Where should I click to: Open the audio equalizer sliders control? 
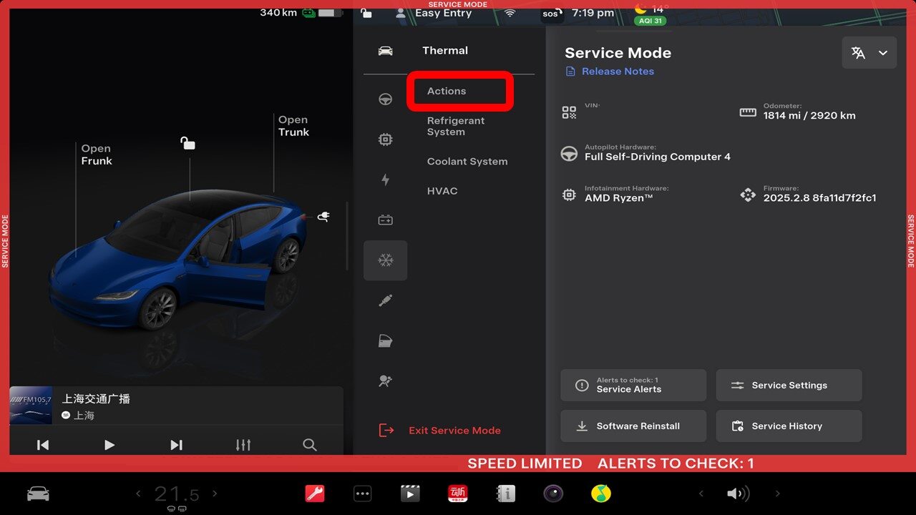tap(243, 445)
